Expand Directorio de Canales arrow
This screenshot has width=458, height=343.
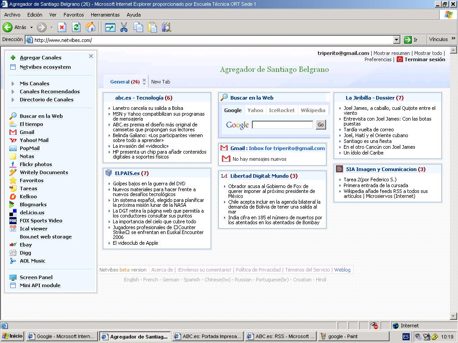point(13,100)
